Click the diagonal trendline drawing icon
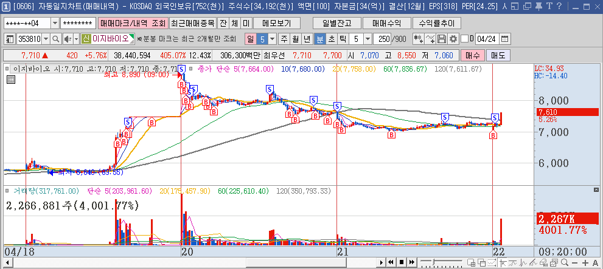This screenshot has width=603, height=269. point(534,262)
